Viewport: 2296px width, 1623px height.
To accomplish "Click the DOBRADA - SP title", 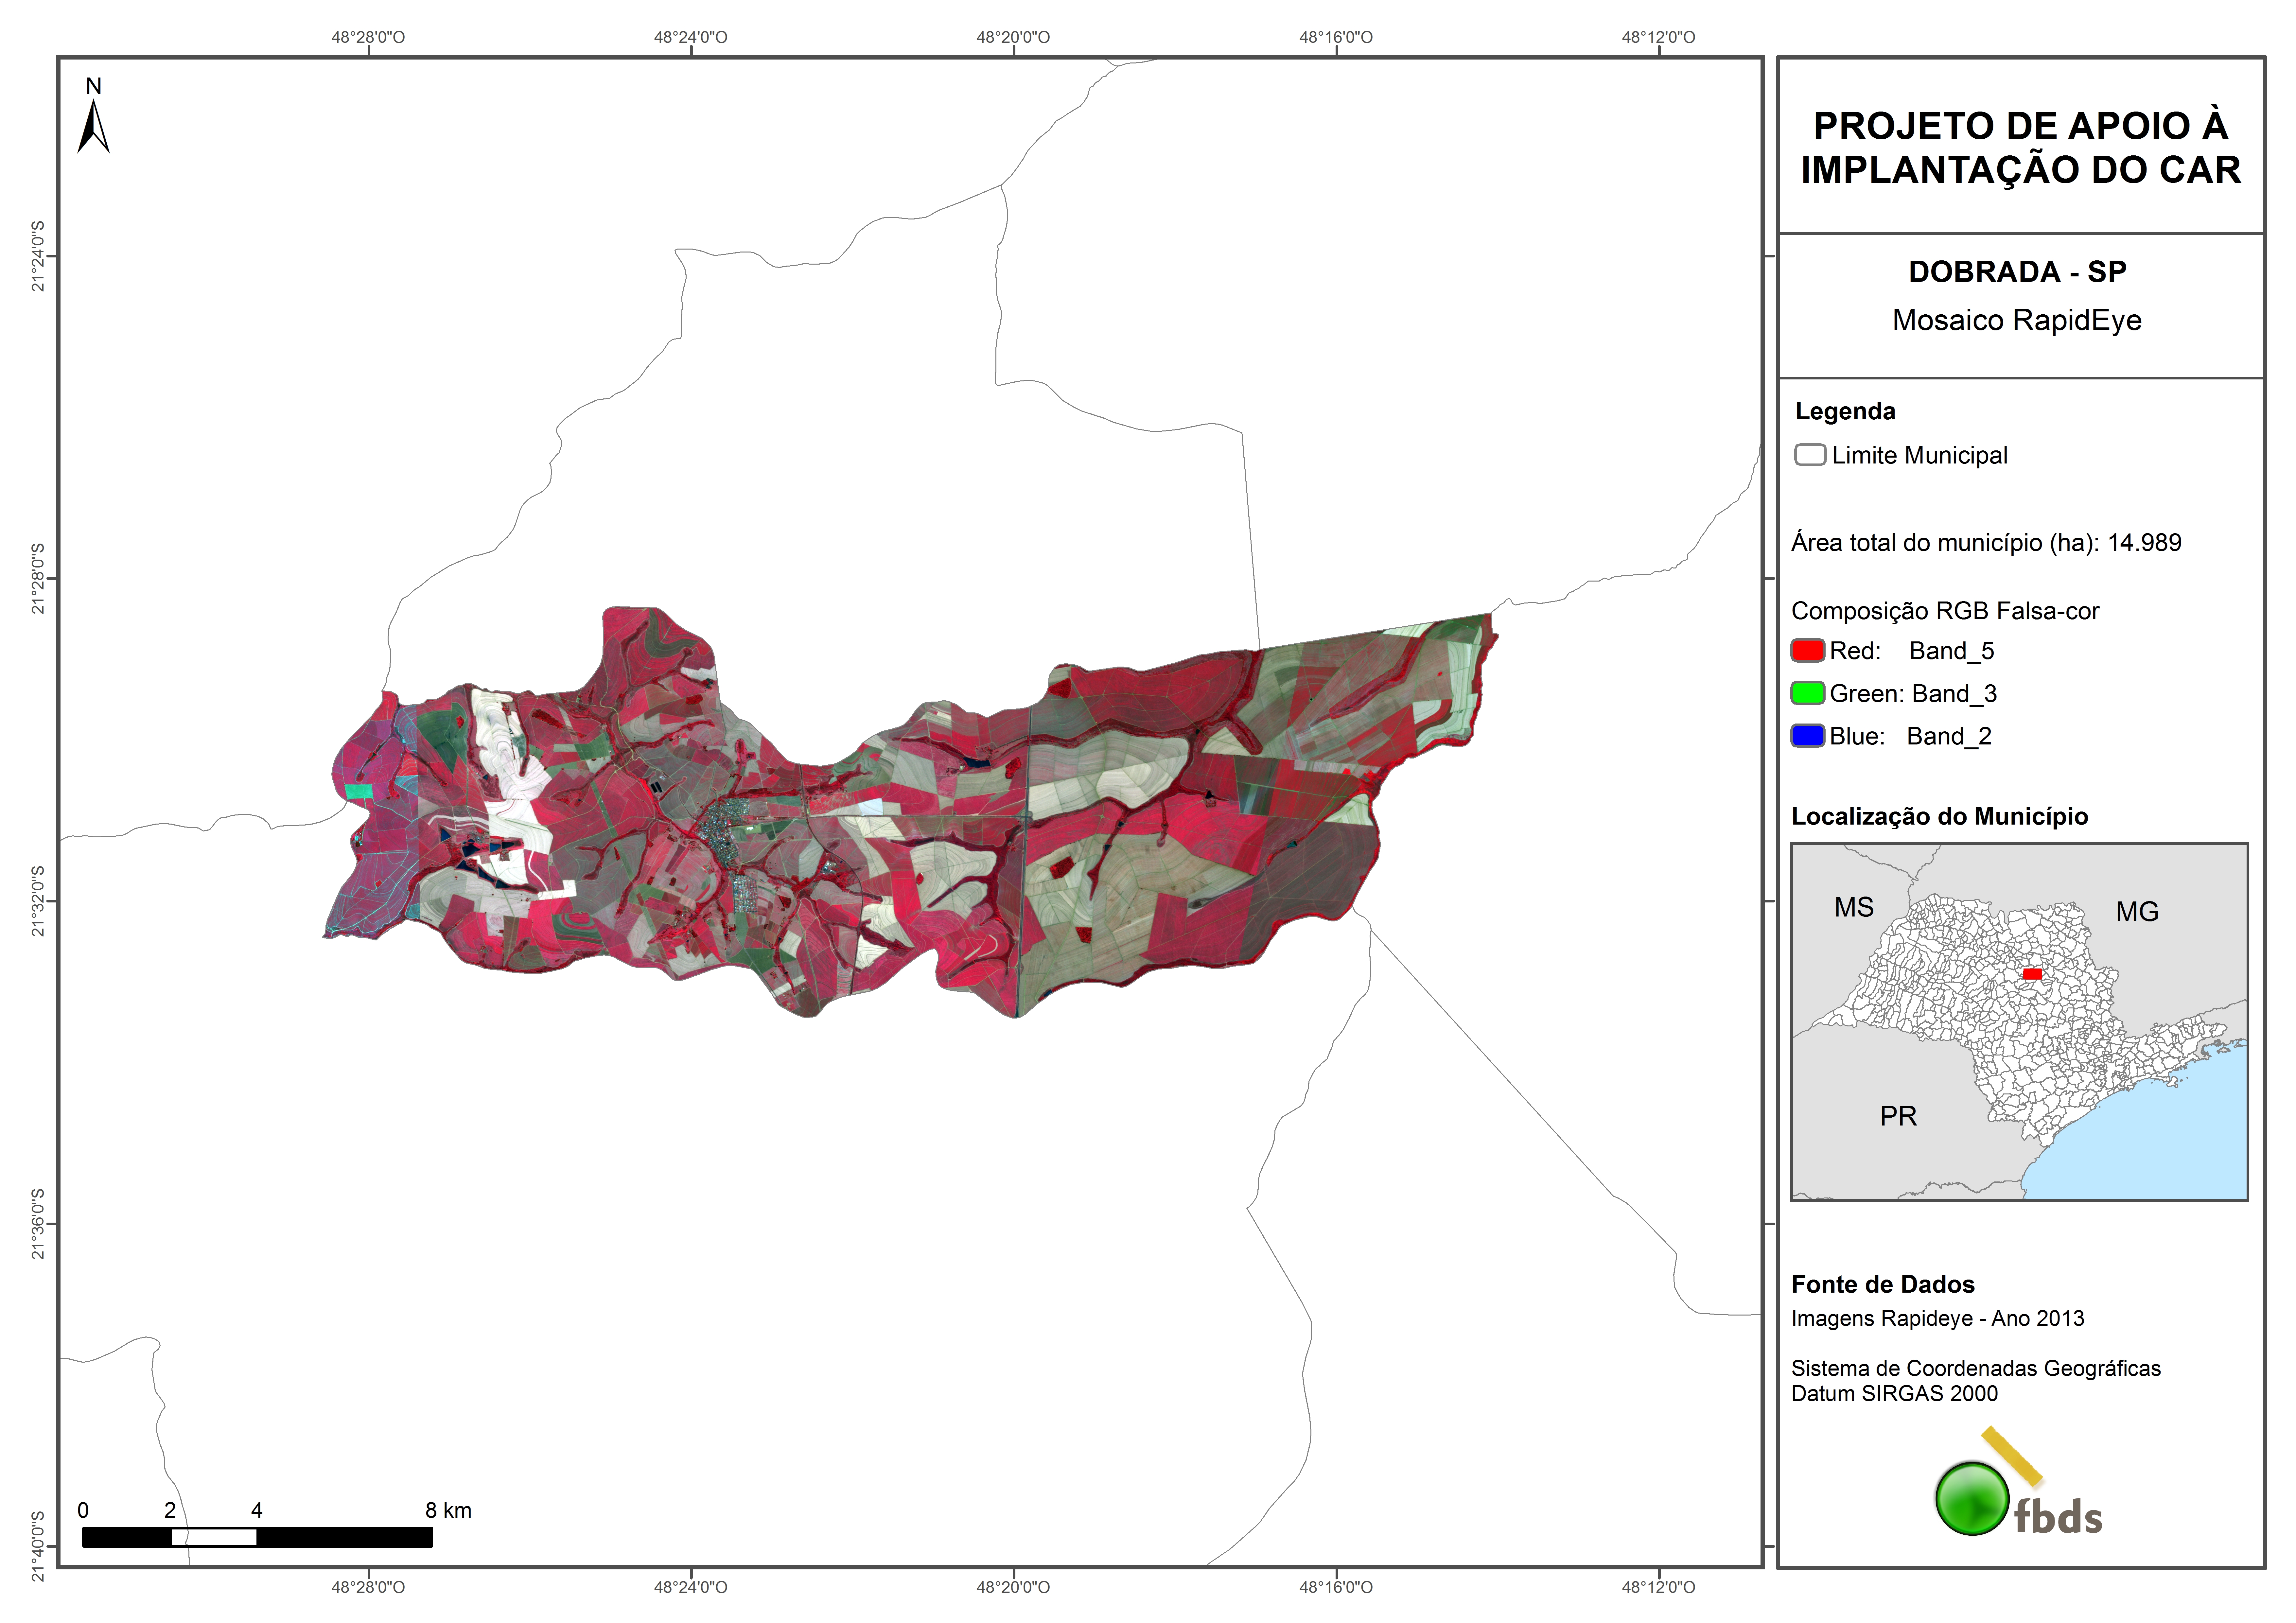I will (2017, 272).
